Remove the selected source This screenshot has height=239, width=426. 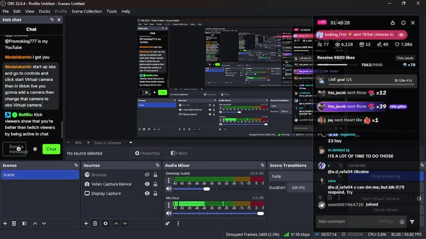pyautogui.click(x=95, y=223)
